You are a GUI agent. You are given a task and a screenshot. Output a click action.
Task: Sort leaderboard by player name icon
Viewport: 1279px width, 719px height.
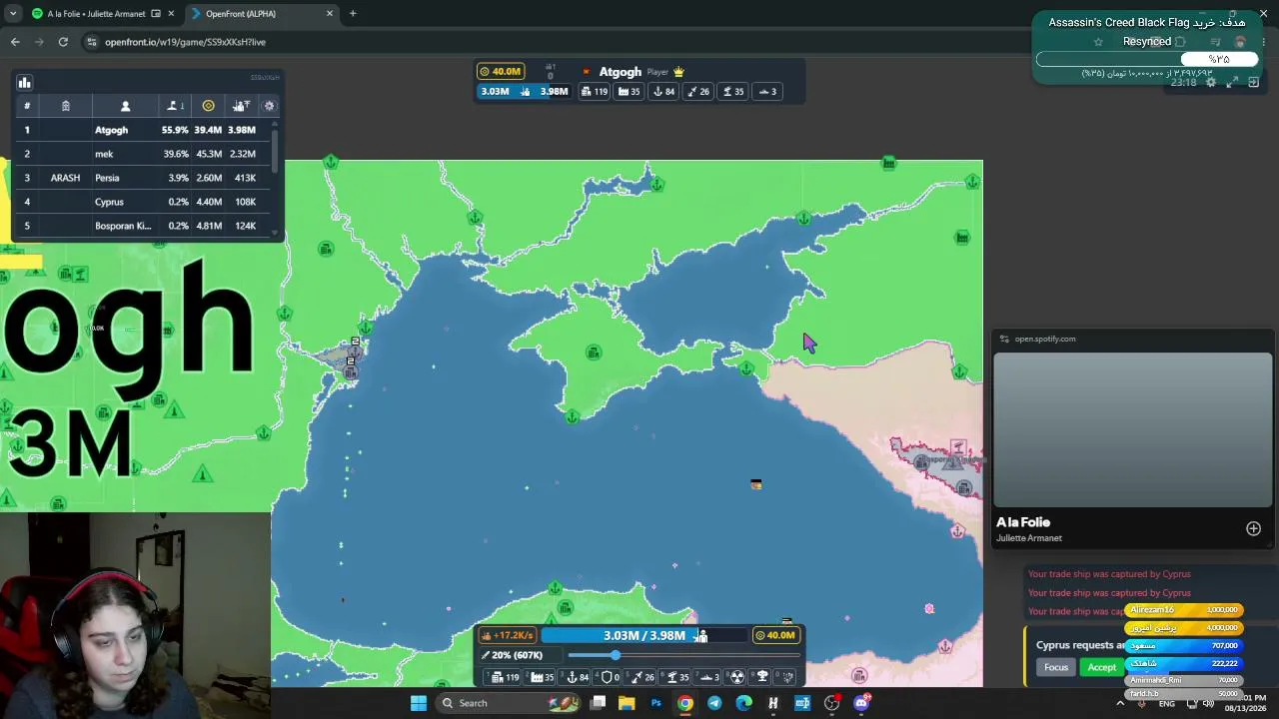(125, 106)
